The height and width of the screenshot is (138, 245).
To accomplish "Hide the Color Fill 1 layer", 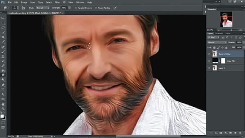I will click(209, 61).
